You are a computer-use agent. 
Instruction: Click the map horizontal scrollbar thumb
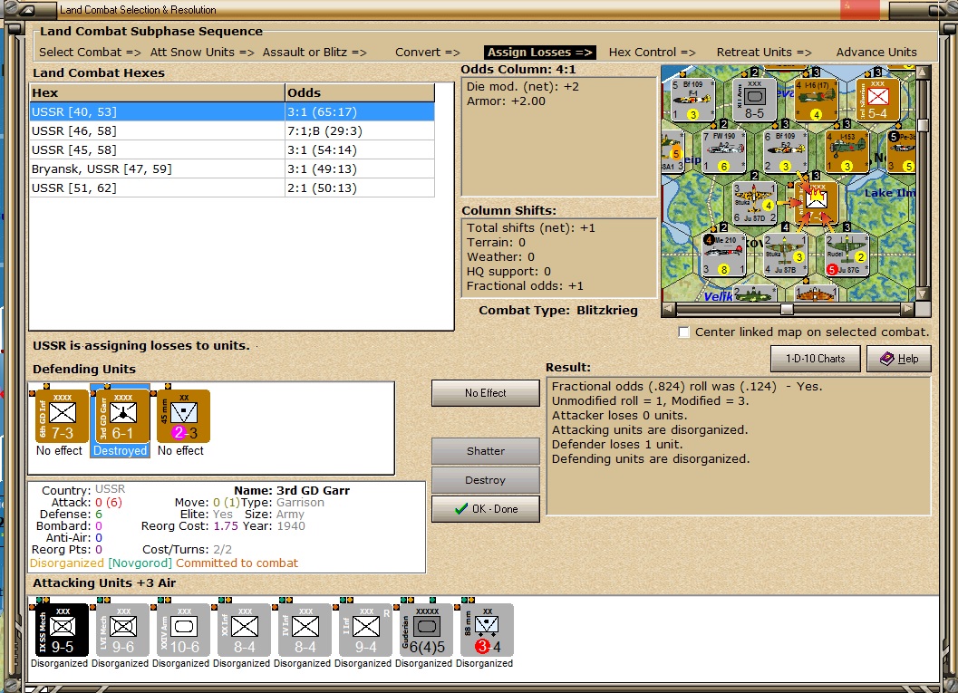point(787,309)
